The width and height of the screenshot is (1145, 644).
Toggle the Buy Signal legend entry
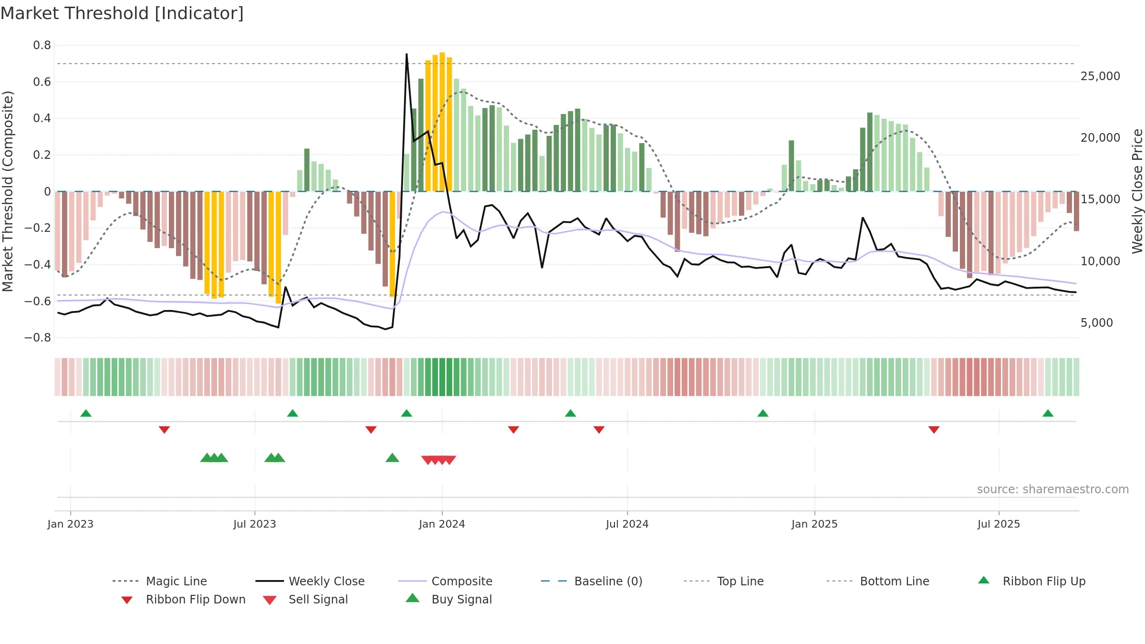click(448, 599)
